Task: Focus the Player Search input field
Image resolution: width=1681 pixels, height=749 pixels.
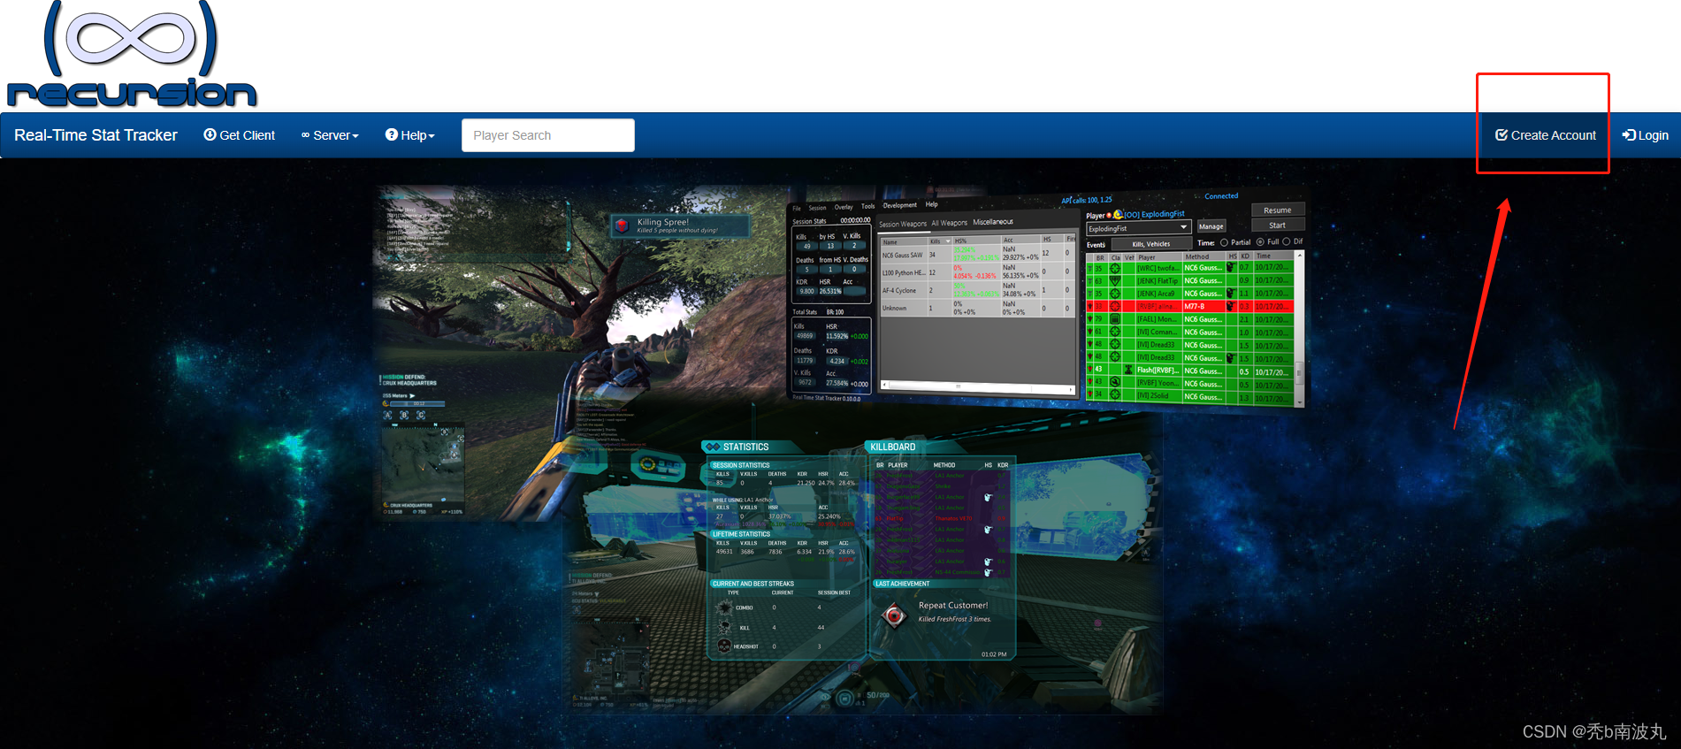Action: point(548,135)
